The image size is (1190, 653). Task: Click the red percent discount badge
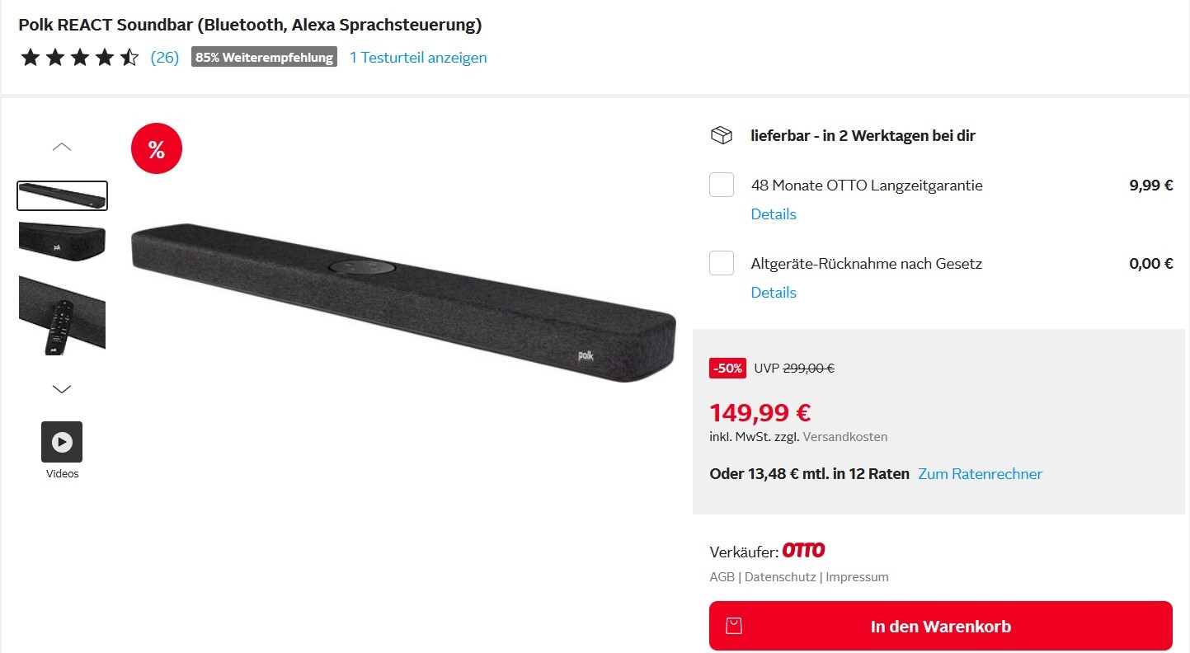(x=156, y=149)
